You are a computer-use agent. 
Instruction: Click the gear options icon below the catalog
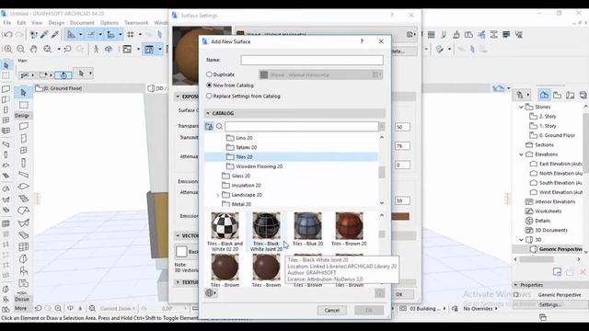211,292
